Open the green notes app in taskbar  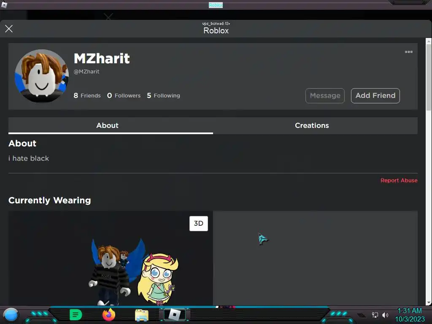pyautogui.click(x=76, y=315)
